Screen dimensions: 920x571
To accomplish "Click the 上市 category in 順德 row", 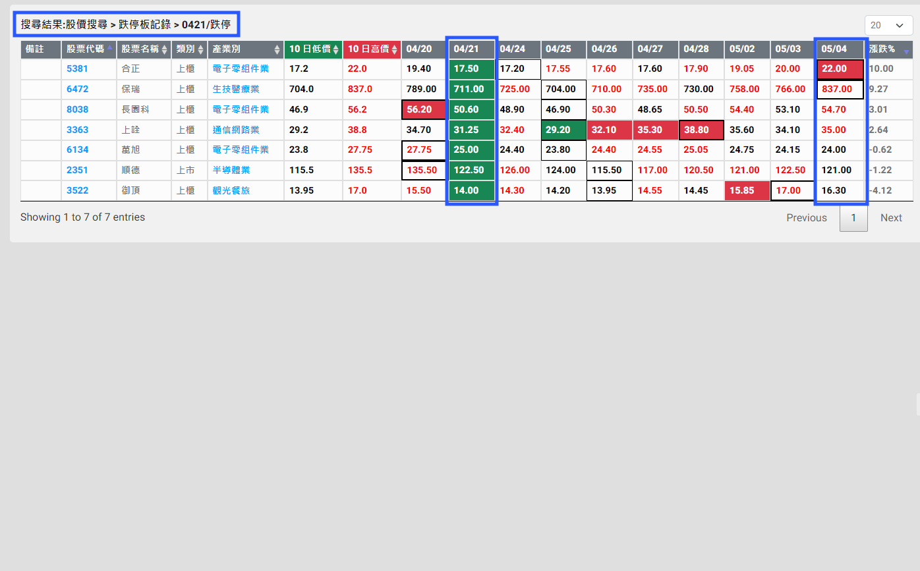I will 185,170.
